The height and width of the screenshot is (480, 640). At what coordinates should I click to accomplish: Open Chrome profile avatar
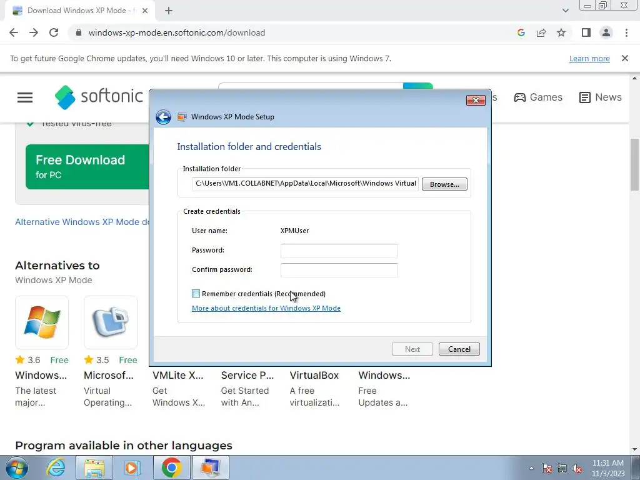pos(606,32)
